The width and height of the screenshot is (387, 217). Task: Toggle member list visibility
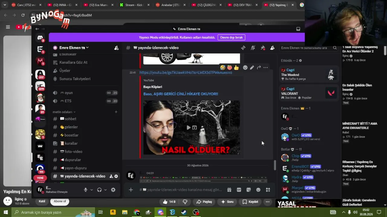(272, 48)
